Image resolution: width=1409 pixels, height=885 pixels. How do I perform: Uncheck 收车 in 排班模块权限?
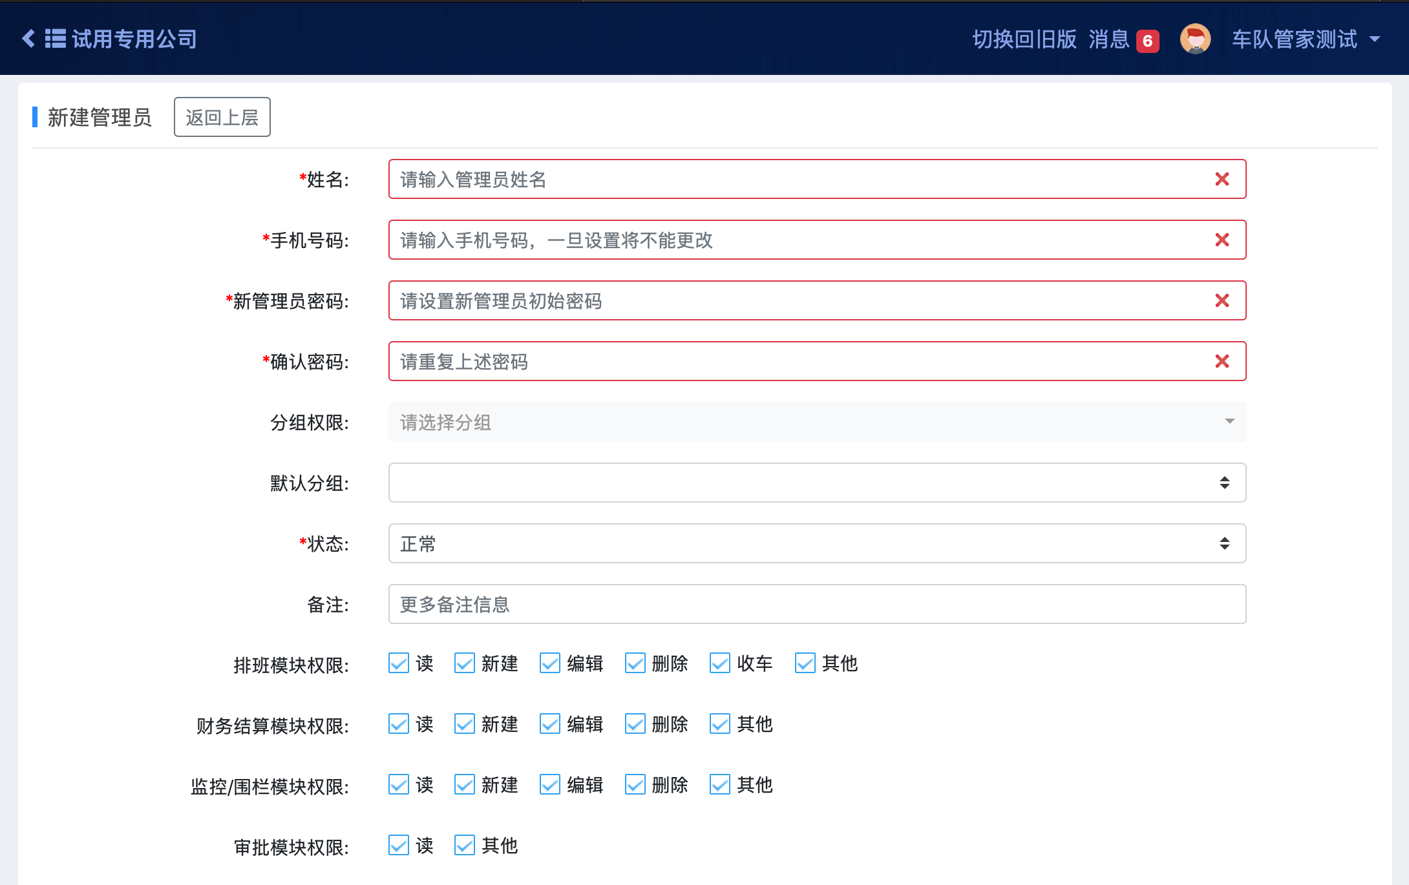720,663
